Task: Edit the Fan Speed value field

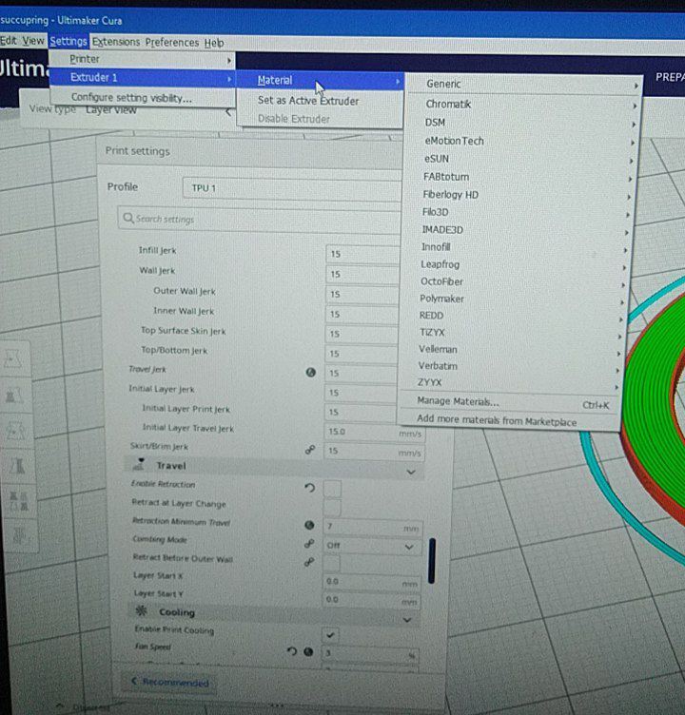Action: coord(370,654)
